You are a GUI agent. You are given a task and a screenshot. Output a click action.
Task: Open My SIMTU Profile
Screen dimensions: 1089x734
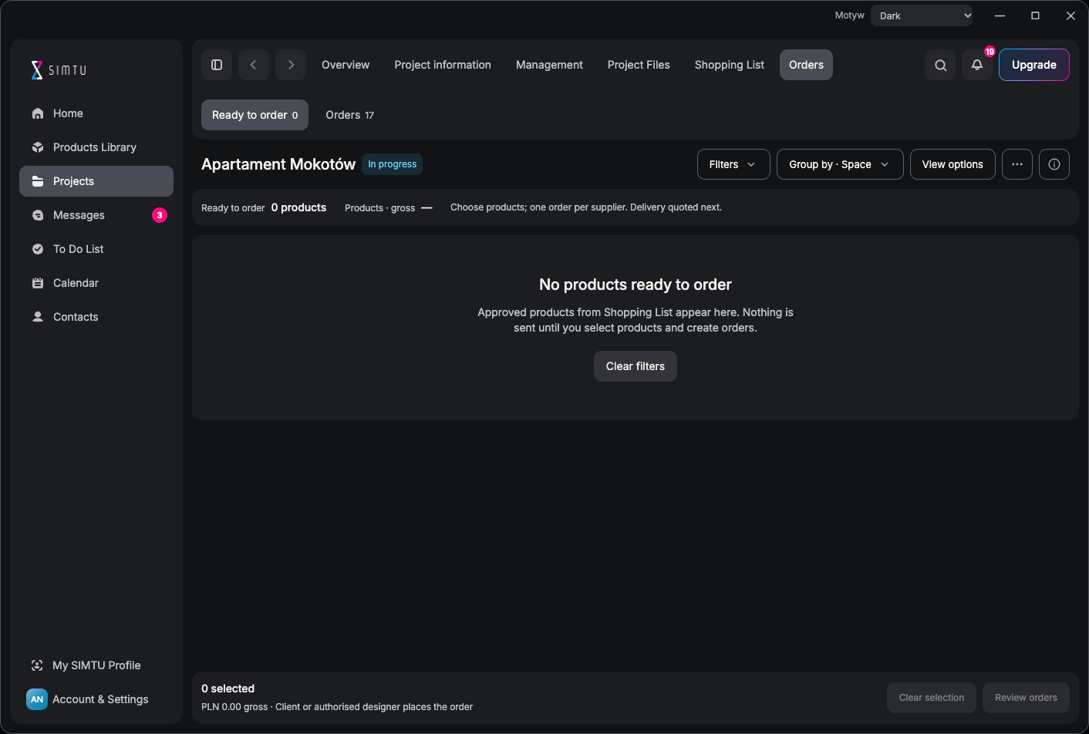coord(96,665)
